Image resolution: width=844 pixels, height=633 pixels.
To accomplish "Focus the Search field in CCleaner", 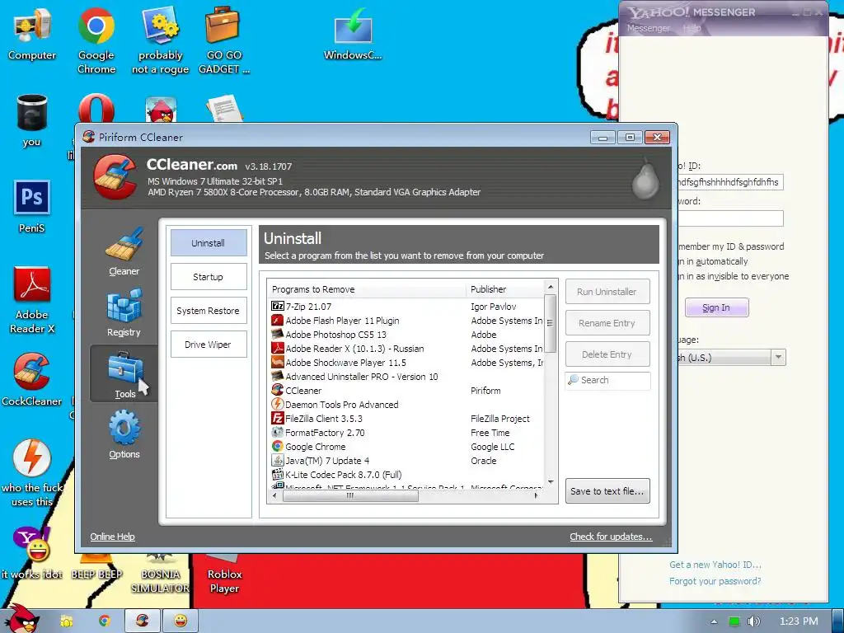I will [607, 380].
